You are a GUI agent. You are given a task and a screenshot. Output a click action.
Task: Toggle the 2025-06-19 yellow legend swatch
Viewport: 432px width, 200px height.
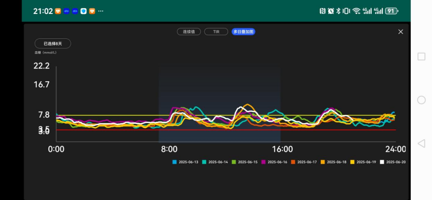point(352,162)
